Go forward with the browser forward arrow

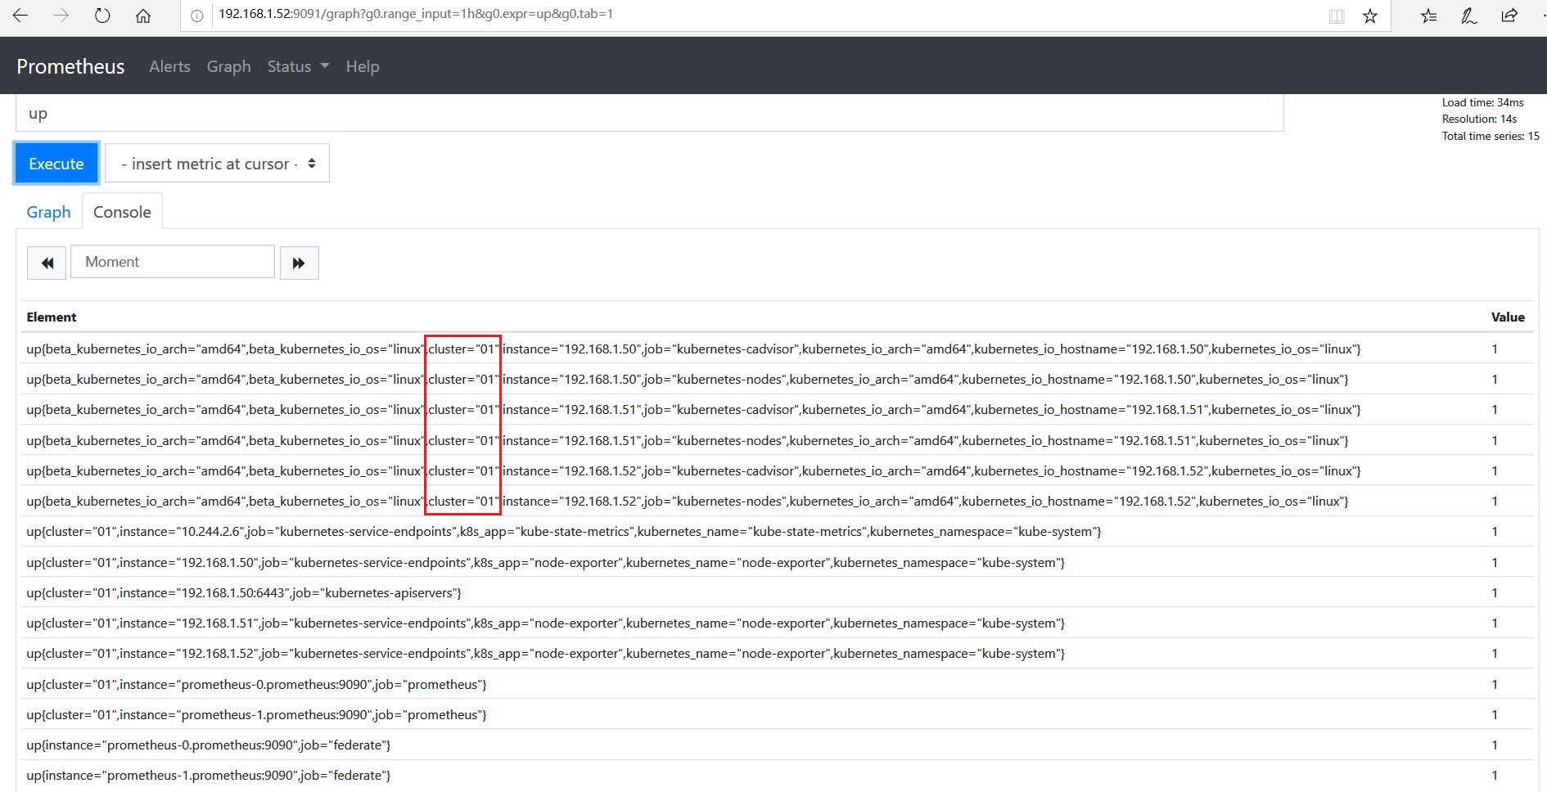pyautogui.click(x=61, y=16)
